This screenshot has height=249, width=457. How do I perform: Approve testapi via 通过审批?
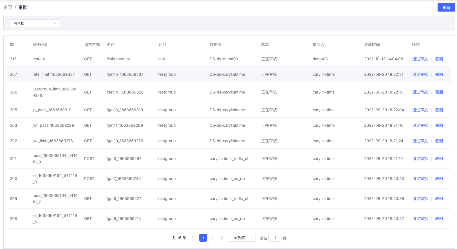(x=420, y=59)
